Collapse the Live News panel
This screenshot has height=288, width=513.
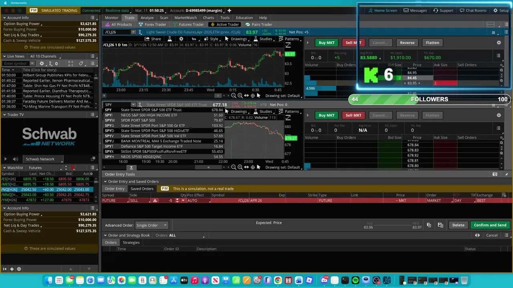pyautogui.click(x=4, y=56)
